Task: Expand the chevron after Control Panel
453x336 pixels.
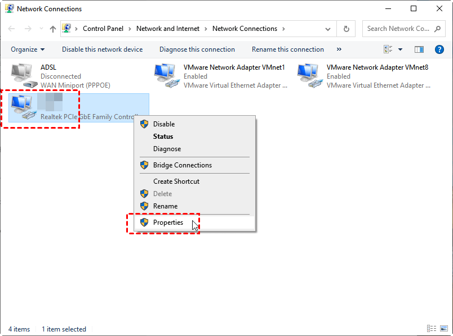Action: pos(130,29)
